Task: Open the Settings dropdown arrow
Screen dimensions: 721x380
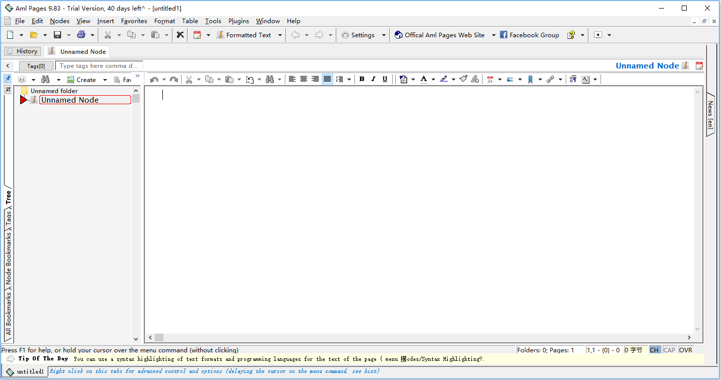Action: coord(384,35)
